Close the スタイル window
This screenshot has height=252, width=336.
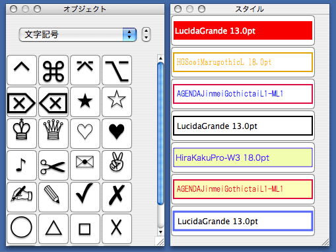click(x=178, y=9)
